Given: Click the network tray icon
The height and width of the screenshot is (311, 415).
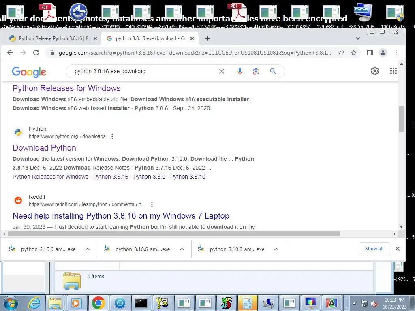Looking at the screenshot, I should 364,304.
